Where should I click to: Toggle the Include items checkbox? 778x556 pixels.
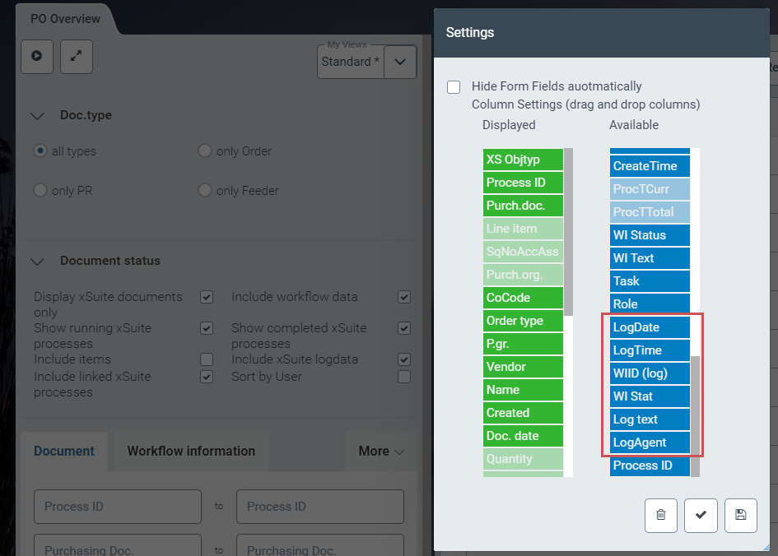(207, 359)
